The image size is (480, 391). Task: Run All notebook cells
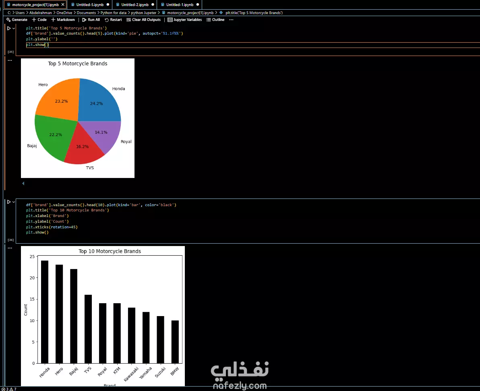point(91,20)
